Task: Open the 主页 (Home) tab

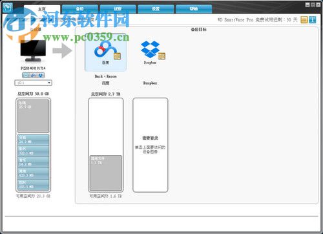Action: tap(42, 9)
